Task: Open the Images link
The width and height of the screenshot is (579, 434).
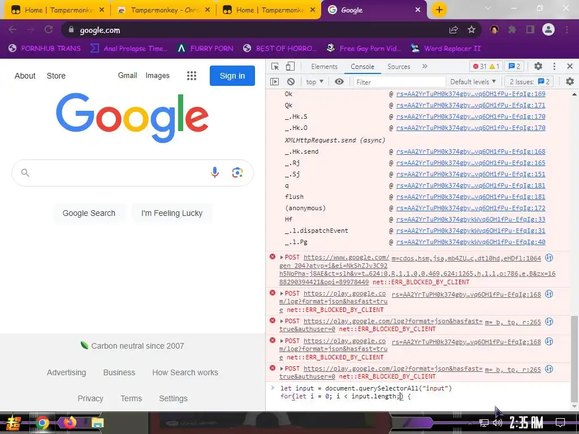Action: pos(157,75)
